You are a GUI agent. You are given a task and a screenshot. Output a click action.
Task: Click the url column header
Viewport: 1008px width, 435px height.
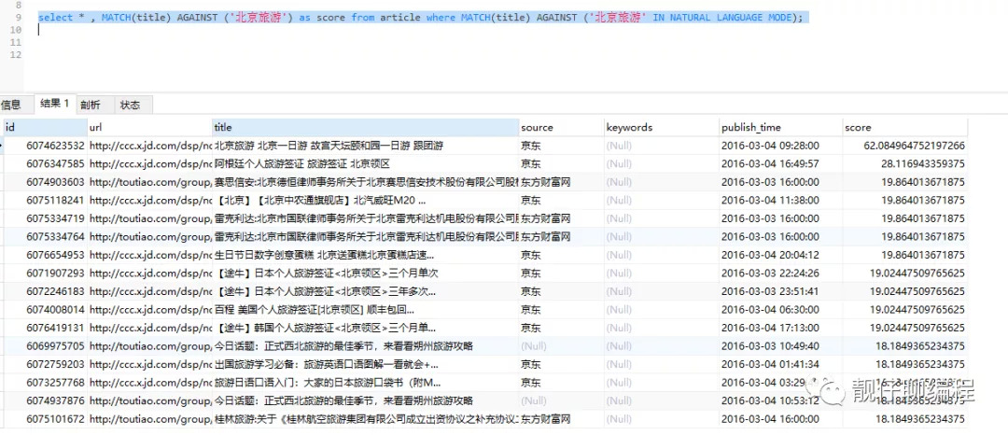tap(147, 127)
